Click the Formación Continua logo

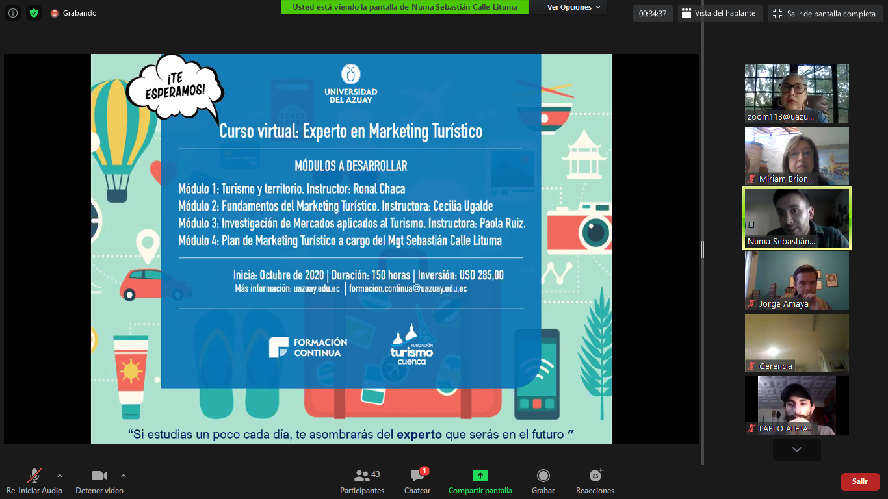tap(309, 347)
